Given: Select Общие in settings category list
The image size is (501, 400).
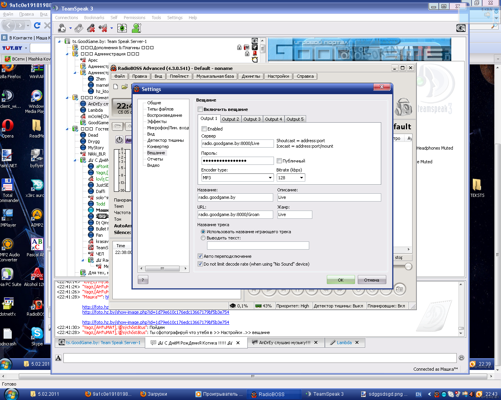Looking at the screenshot, I should point(154,103).
